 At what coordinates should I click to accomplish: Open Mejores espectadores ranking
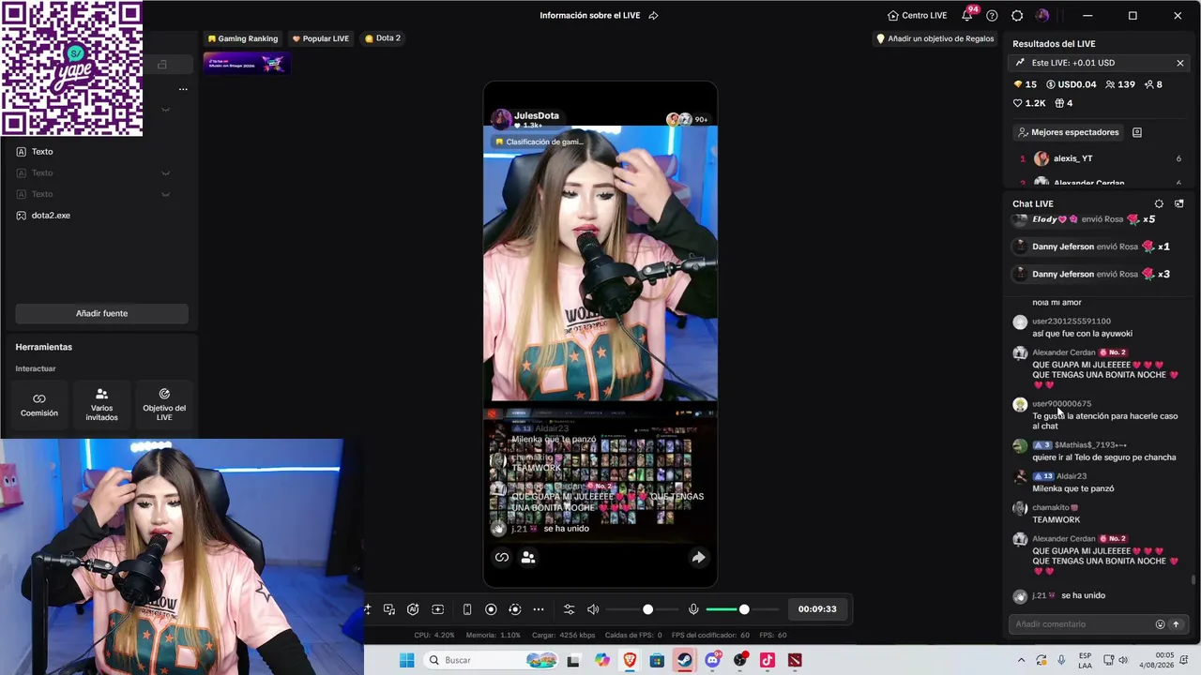[1068, 132]
